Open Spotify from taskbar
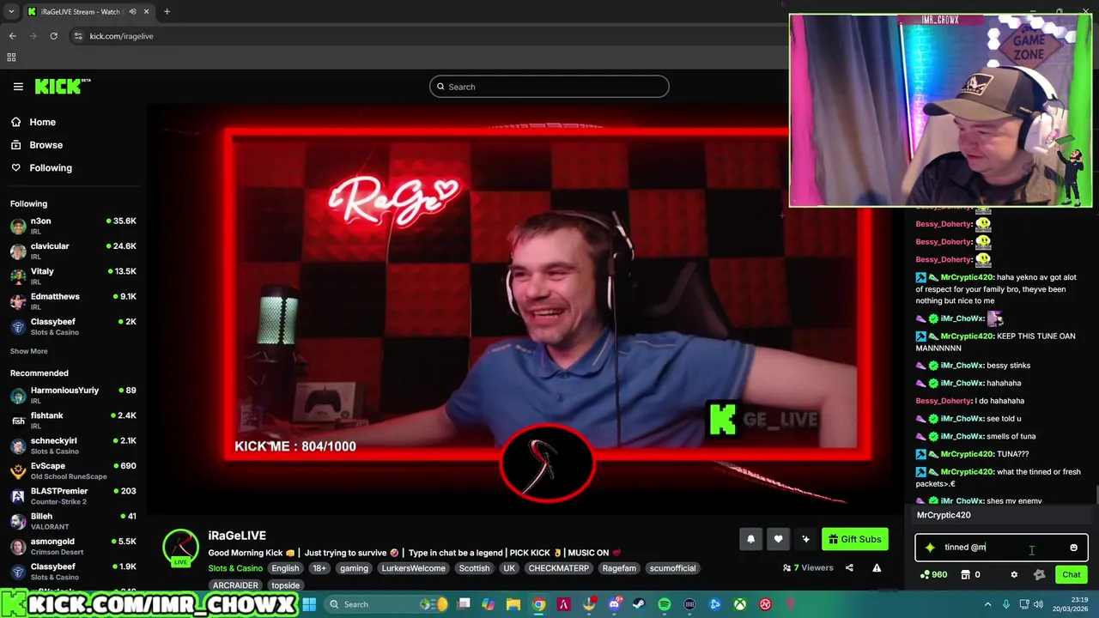1099x618 pixels. click(665, 604)
